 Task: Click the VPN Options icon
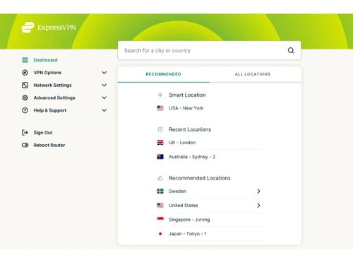25,73
